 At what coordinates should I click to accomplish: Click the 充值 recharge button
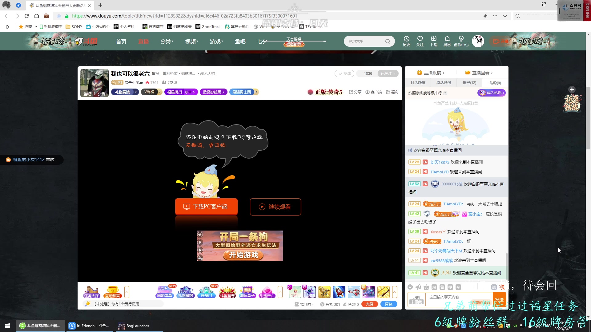click(370, 304)
